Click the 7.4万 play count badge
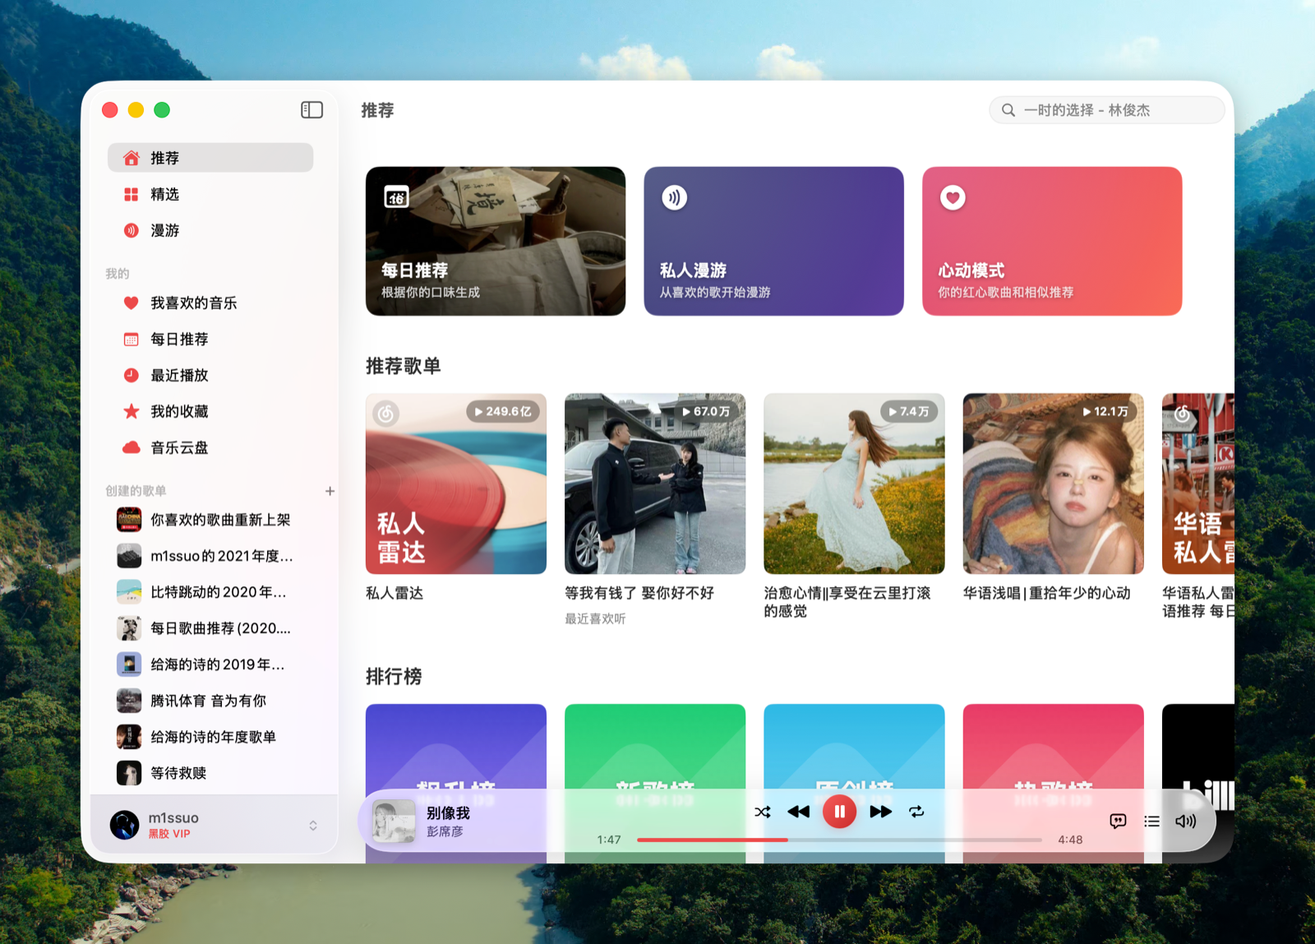 pyautogui.click(x=909, y=411)
